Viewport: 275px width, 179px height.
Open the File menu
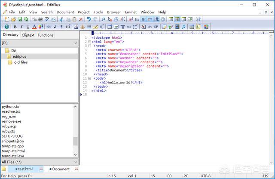click(12, 12)
